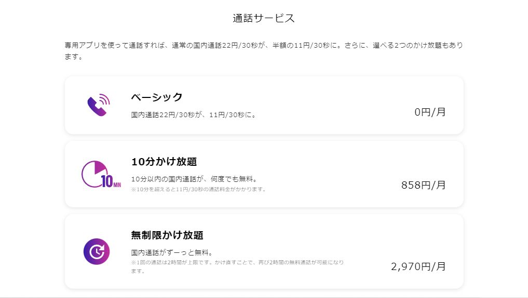Click the horizontal divider line below the cards
This screenshot has width=528, height=298.
[x=264, y=297]
